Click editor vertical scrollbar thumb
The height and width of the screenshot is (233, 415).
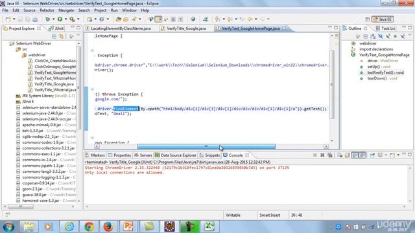click(331, 84)
